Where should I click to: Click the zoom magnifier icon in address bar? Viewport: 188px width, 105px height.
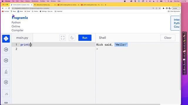[153, 8]
